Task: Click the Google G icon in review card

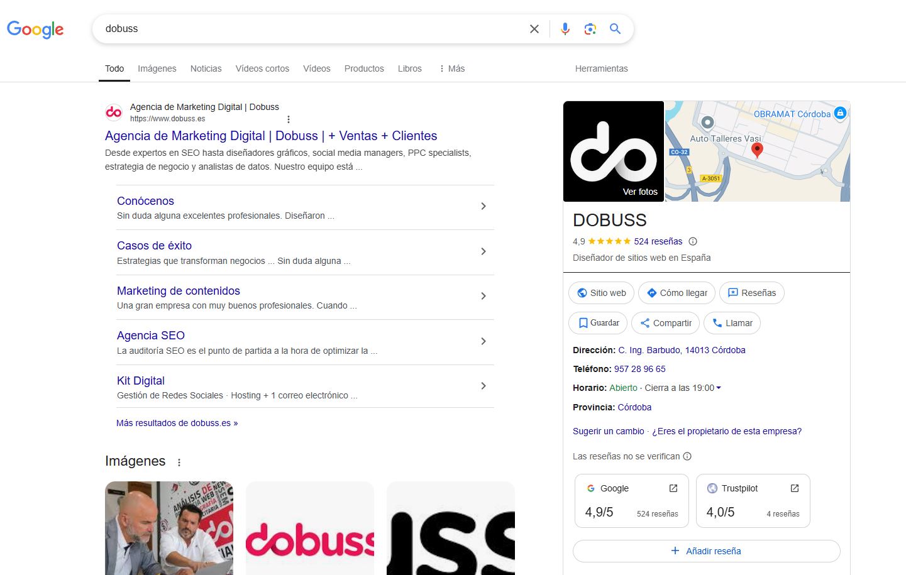Action: click(x=591, y=488)
